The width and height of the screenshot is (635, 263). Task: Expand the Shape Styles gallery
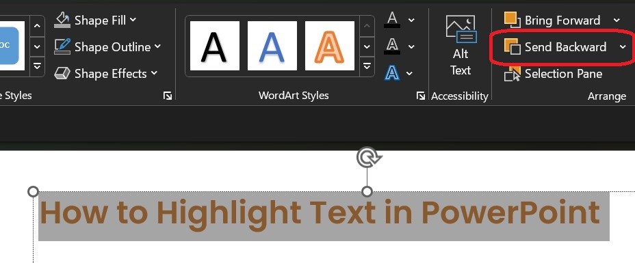tap(37, 66)
